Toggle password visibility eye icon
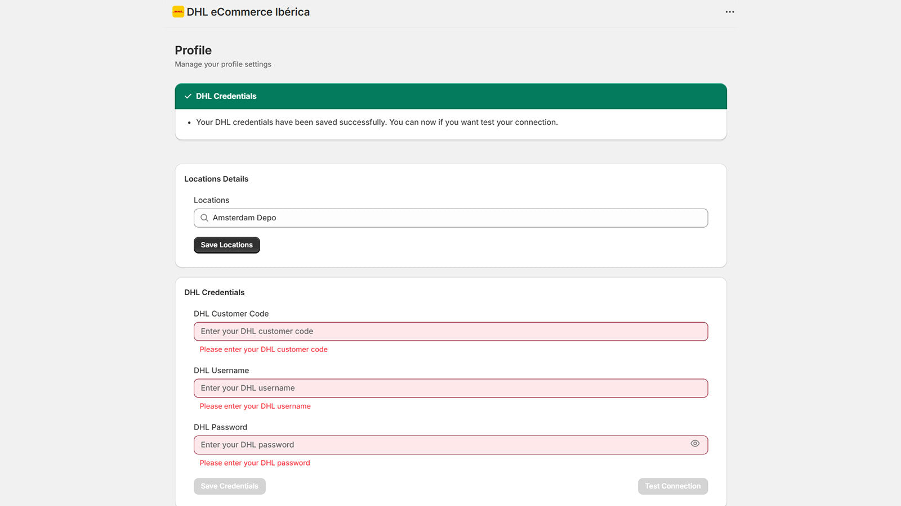Image resolution: width=901 pixels, height=506 pixels. coord(695,444)
